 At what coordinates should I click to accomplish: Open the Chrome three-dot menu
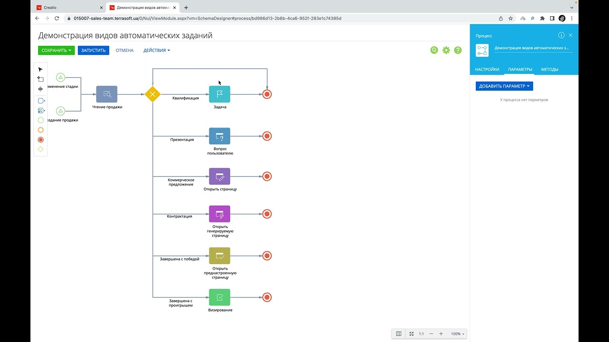(x=571, y=19)
